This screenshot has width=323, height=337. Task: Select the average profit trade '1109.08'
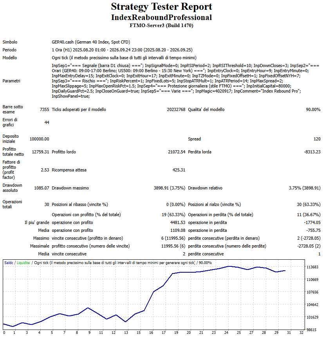coord(178,230)
